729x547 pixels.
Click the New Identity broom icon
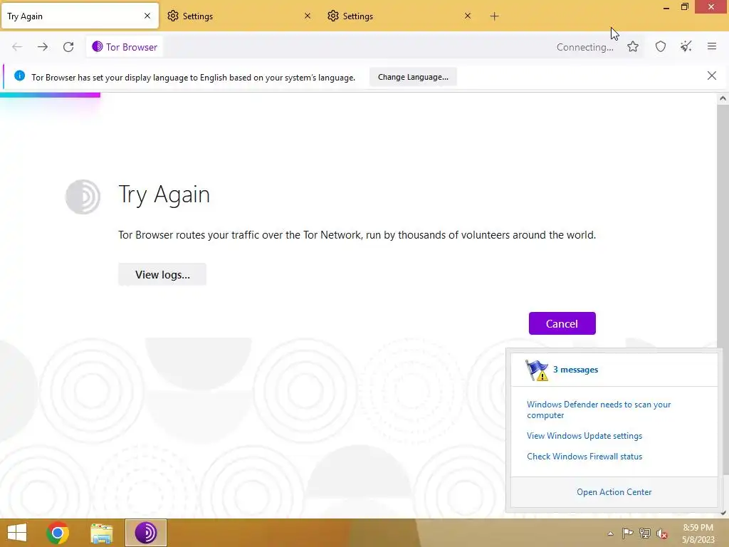[686, 46]
